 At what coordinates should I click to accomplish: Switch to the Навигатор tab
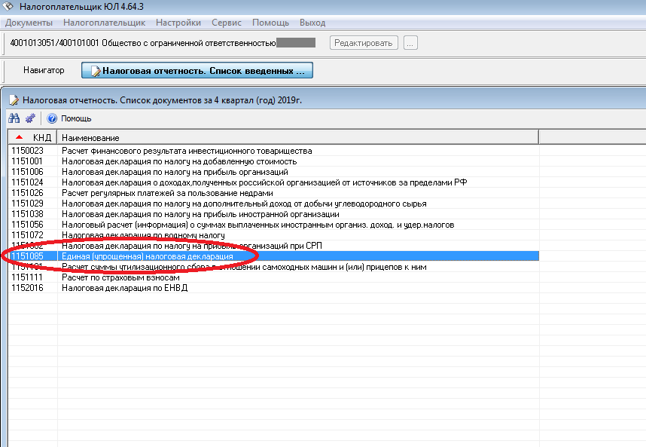tap(44, 70)
